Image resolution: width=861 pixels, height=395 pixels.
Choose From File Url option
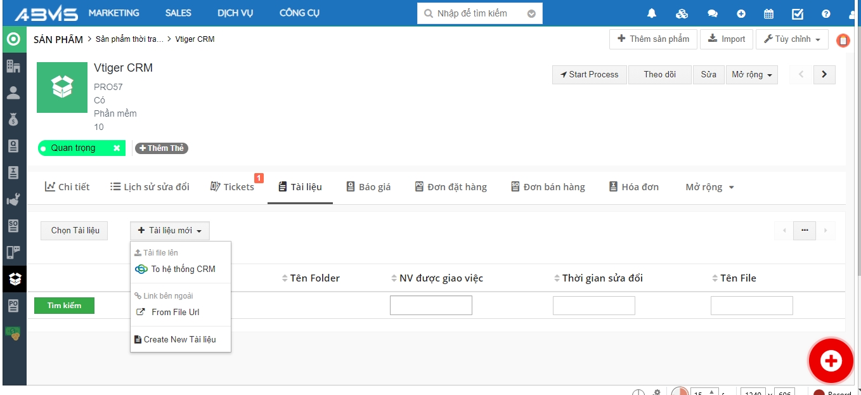point(175,312)
